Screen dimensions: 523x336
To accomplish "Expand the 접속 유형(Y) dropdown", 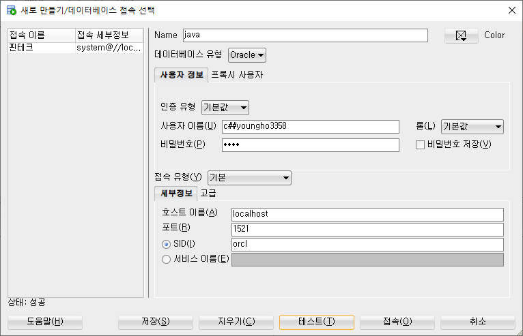I will pos(249,178).
